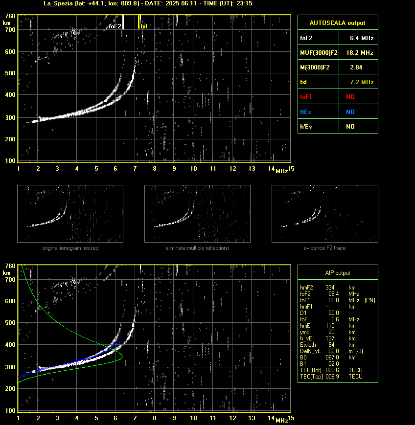Image resolution: width=415 pixels, height=425 pixels.
Task: Click the white foF2 marker on top ionogram
Action: coord(123,22)
